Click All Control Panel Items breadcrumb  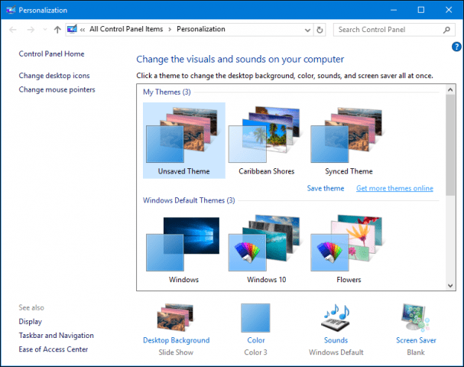(126, 29)
